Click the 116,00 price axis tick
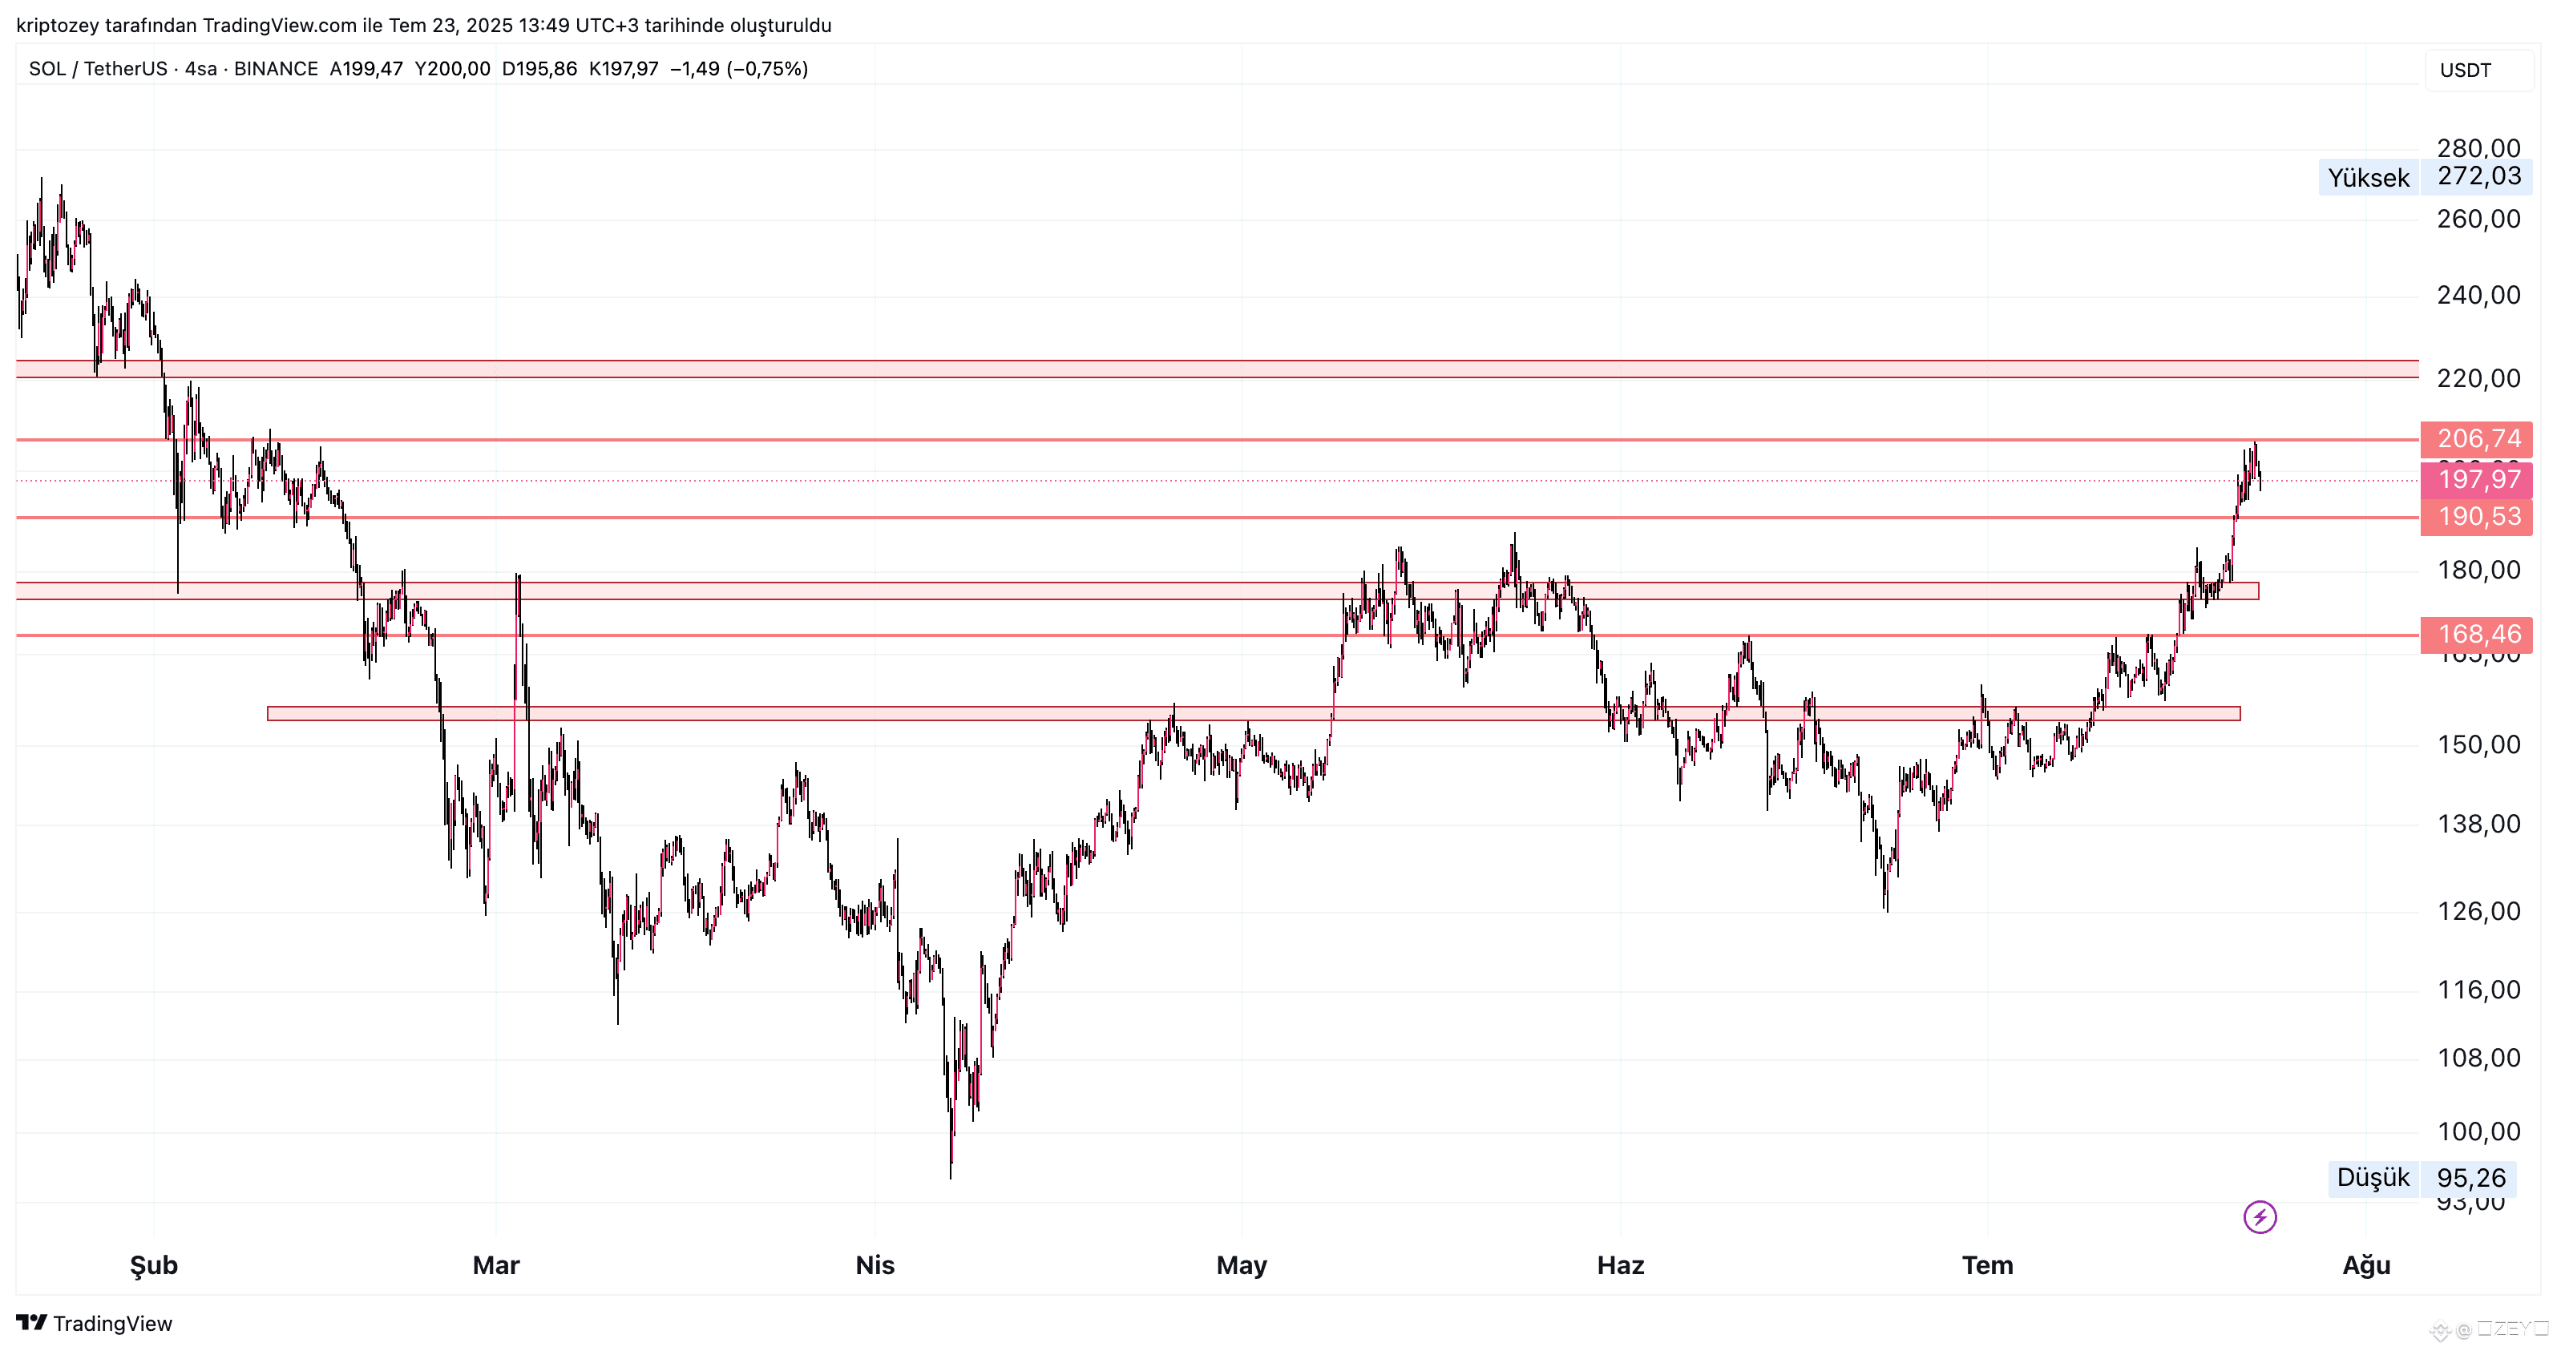 2478,990
